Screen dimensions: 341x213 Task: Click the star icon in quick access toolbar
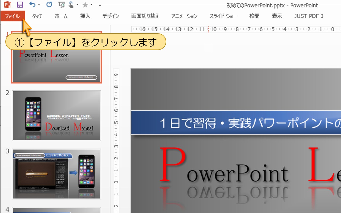point(85,5)
